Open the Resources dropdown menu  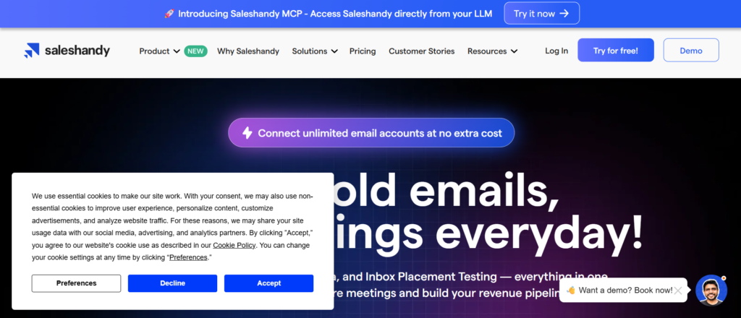pyautogui.click(x=492, y=51)
